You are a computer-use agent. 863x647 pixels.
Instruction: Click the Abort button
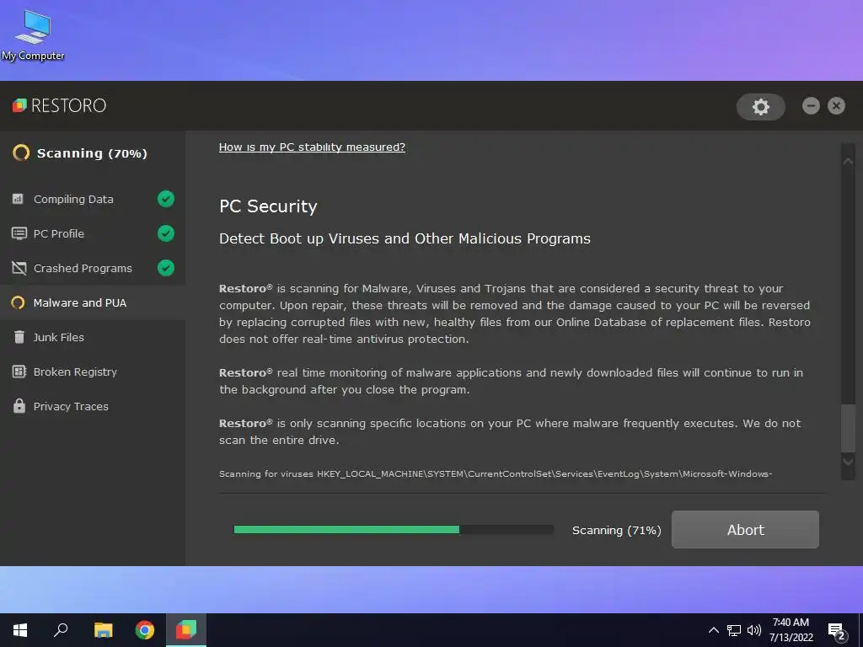[x=745, y=529]
